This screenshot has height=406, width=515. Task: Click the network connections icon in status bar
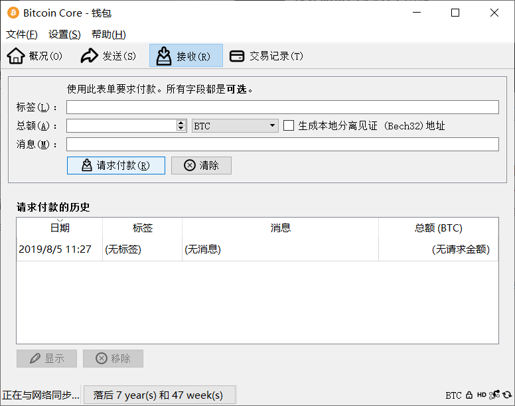click(x=494, y=395)
